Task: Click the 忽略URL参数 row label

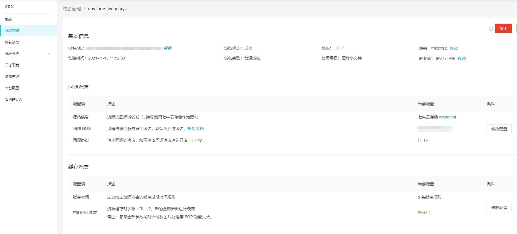Action: (85, 213)
